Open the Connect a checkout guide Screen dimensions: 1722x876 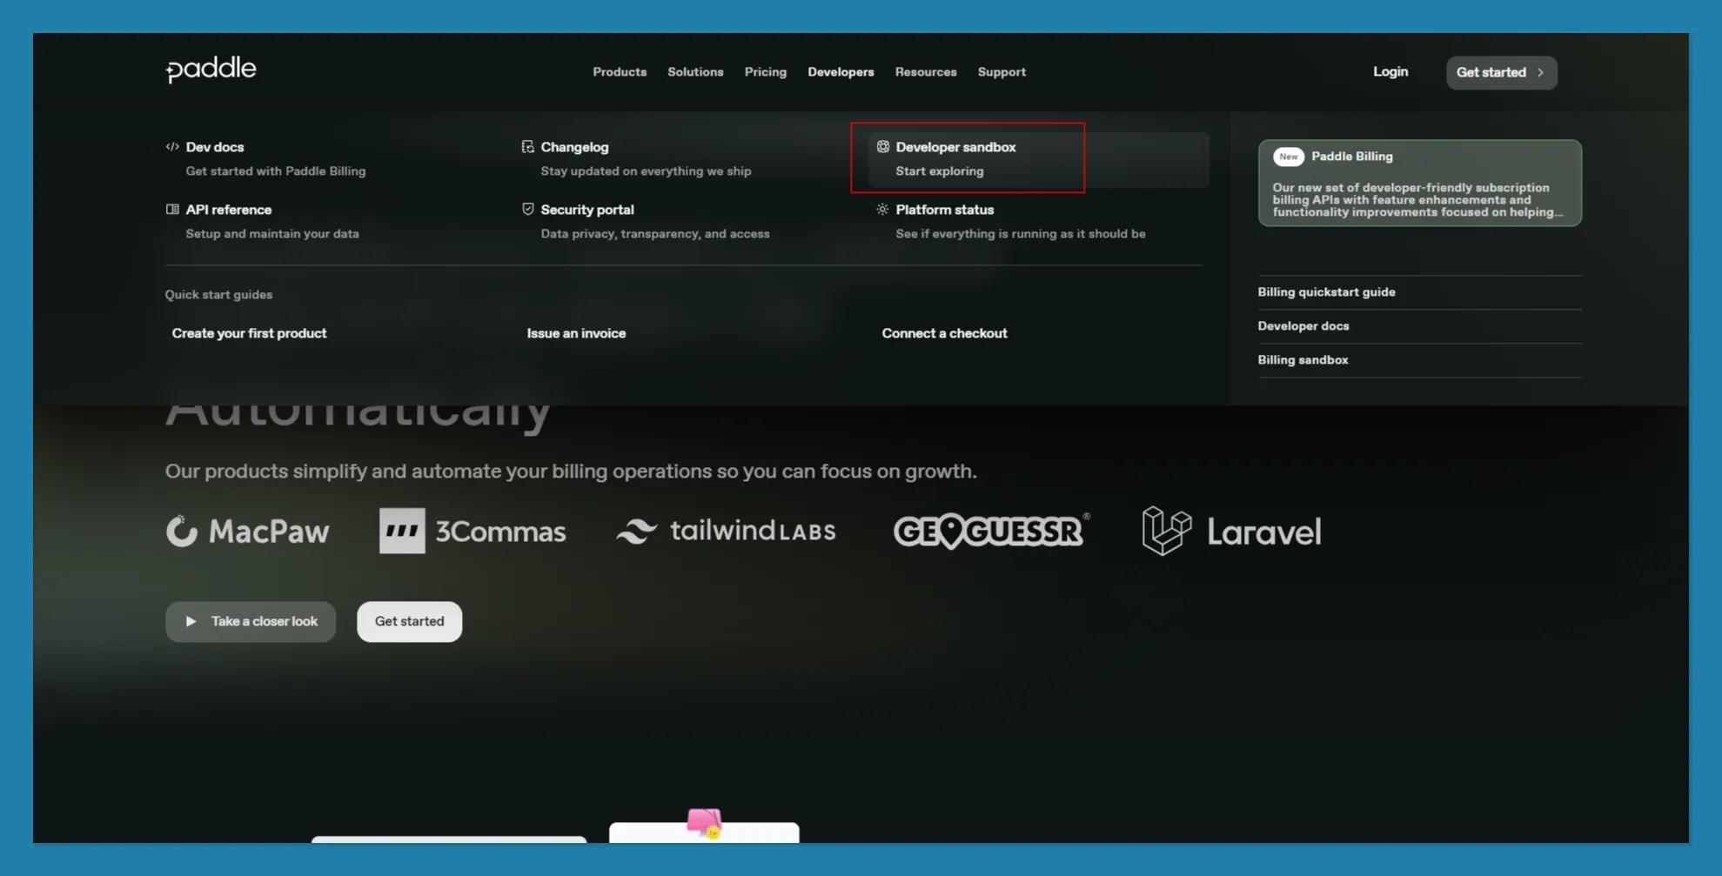(944, 333)
